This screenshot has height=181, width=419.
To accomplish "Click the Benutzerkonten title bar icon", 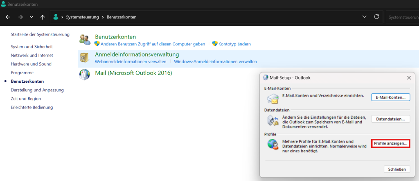I will [x=3, y=4].
